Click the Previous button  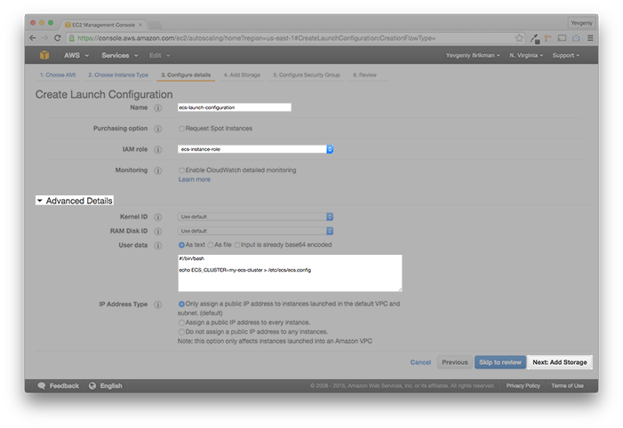[455, 362]
